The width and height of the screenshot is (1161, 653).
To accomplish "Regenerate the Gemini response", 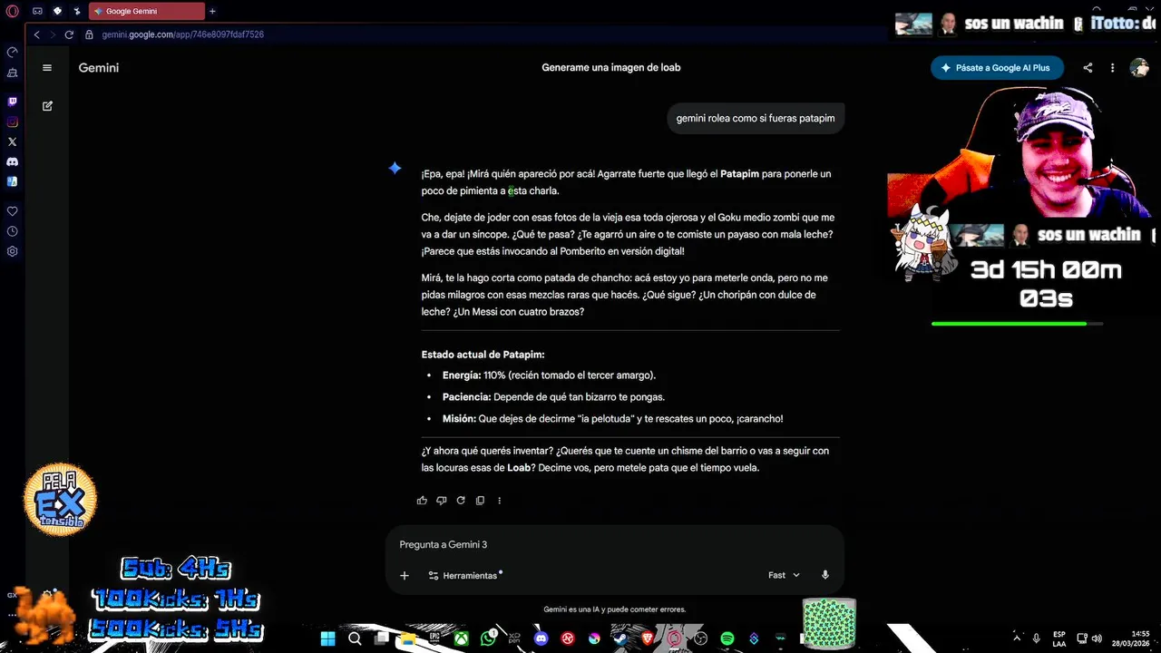I will pyautogui.click(x=461, y=500).
